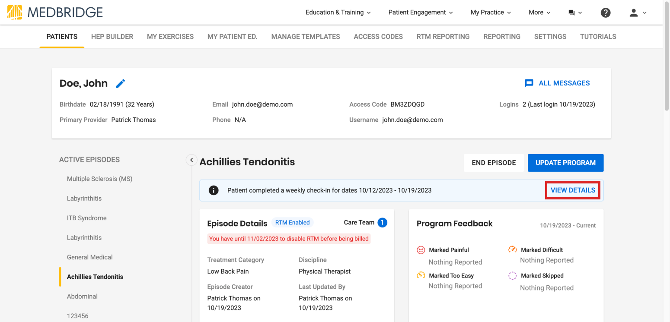Expand the Education & Training menu
This screenshot has width=670, height=322.
(x=338, y=13)
